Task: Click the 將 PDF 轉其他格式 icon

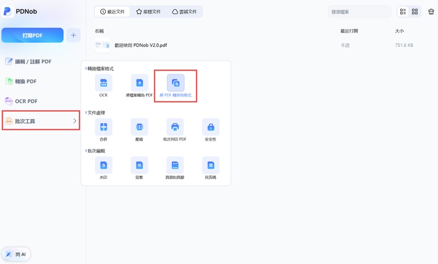Action: tap(176, 83)
